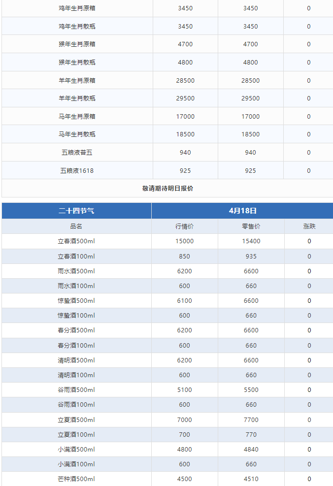
Task: Click the 马年生肖原箱 row name
Action: (77, 117)
